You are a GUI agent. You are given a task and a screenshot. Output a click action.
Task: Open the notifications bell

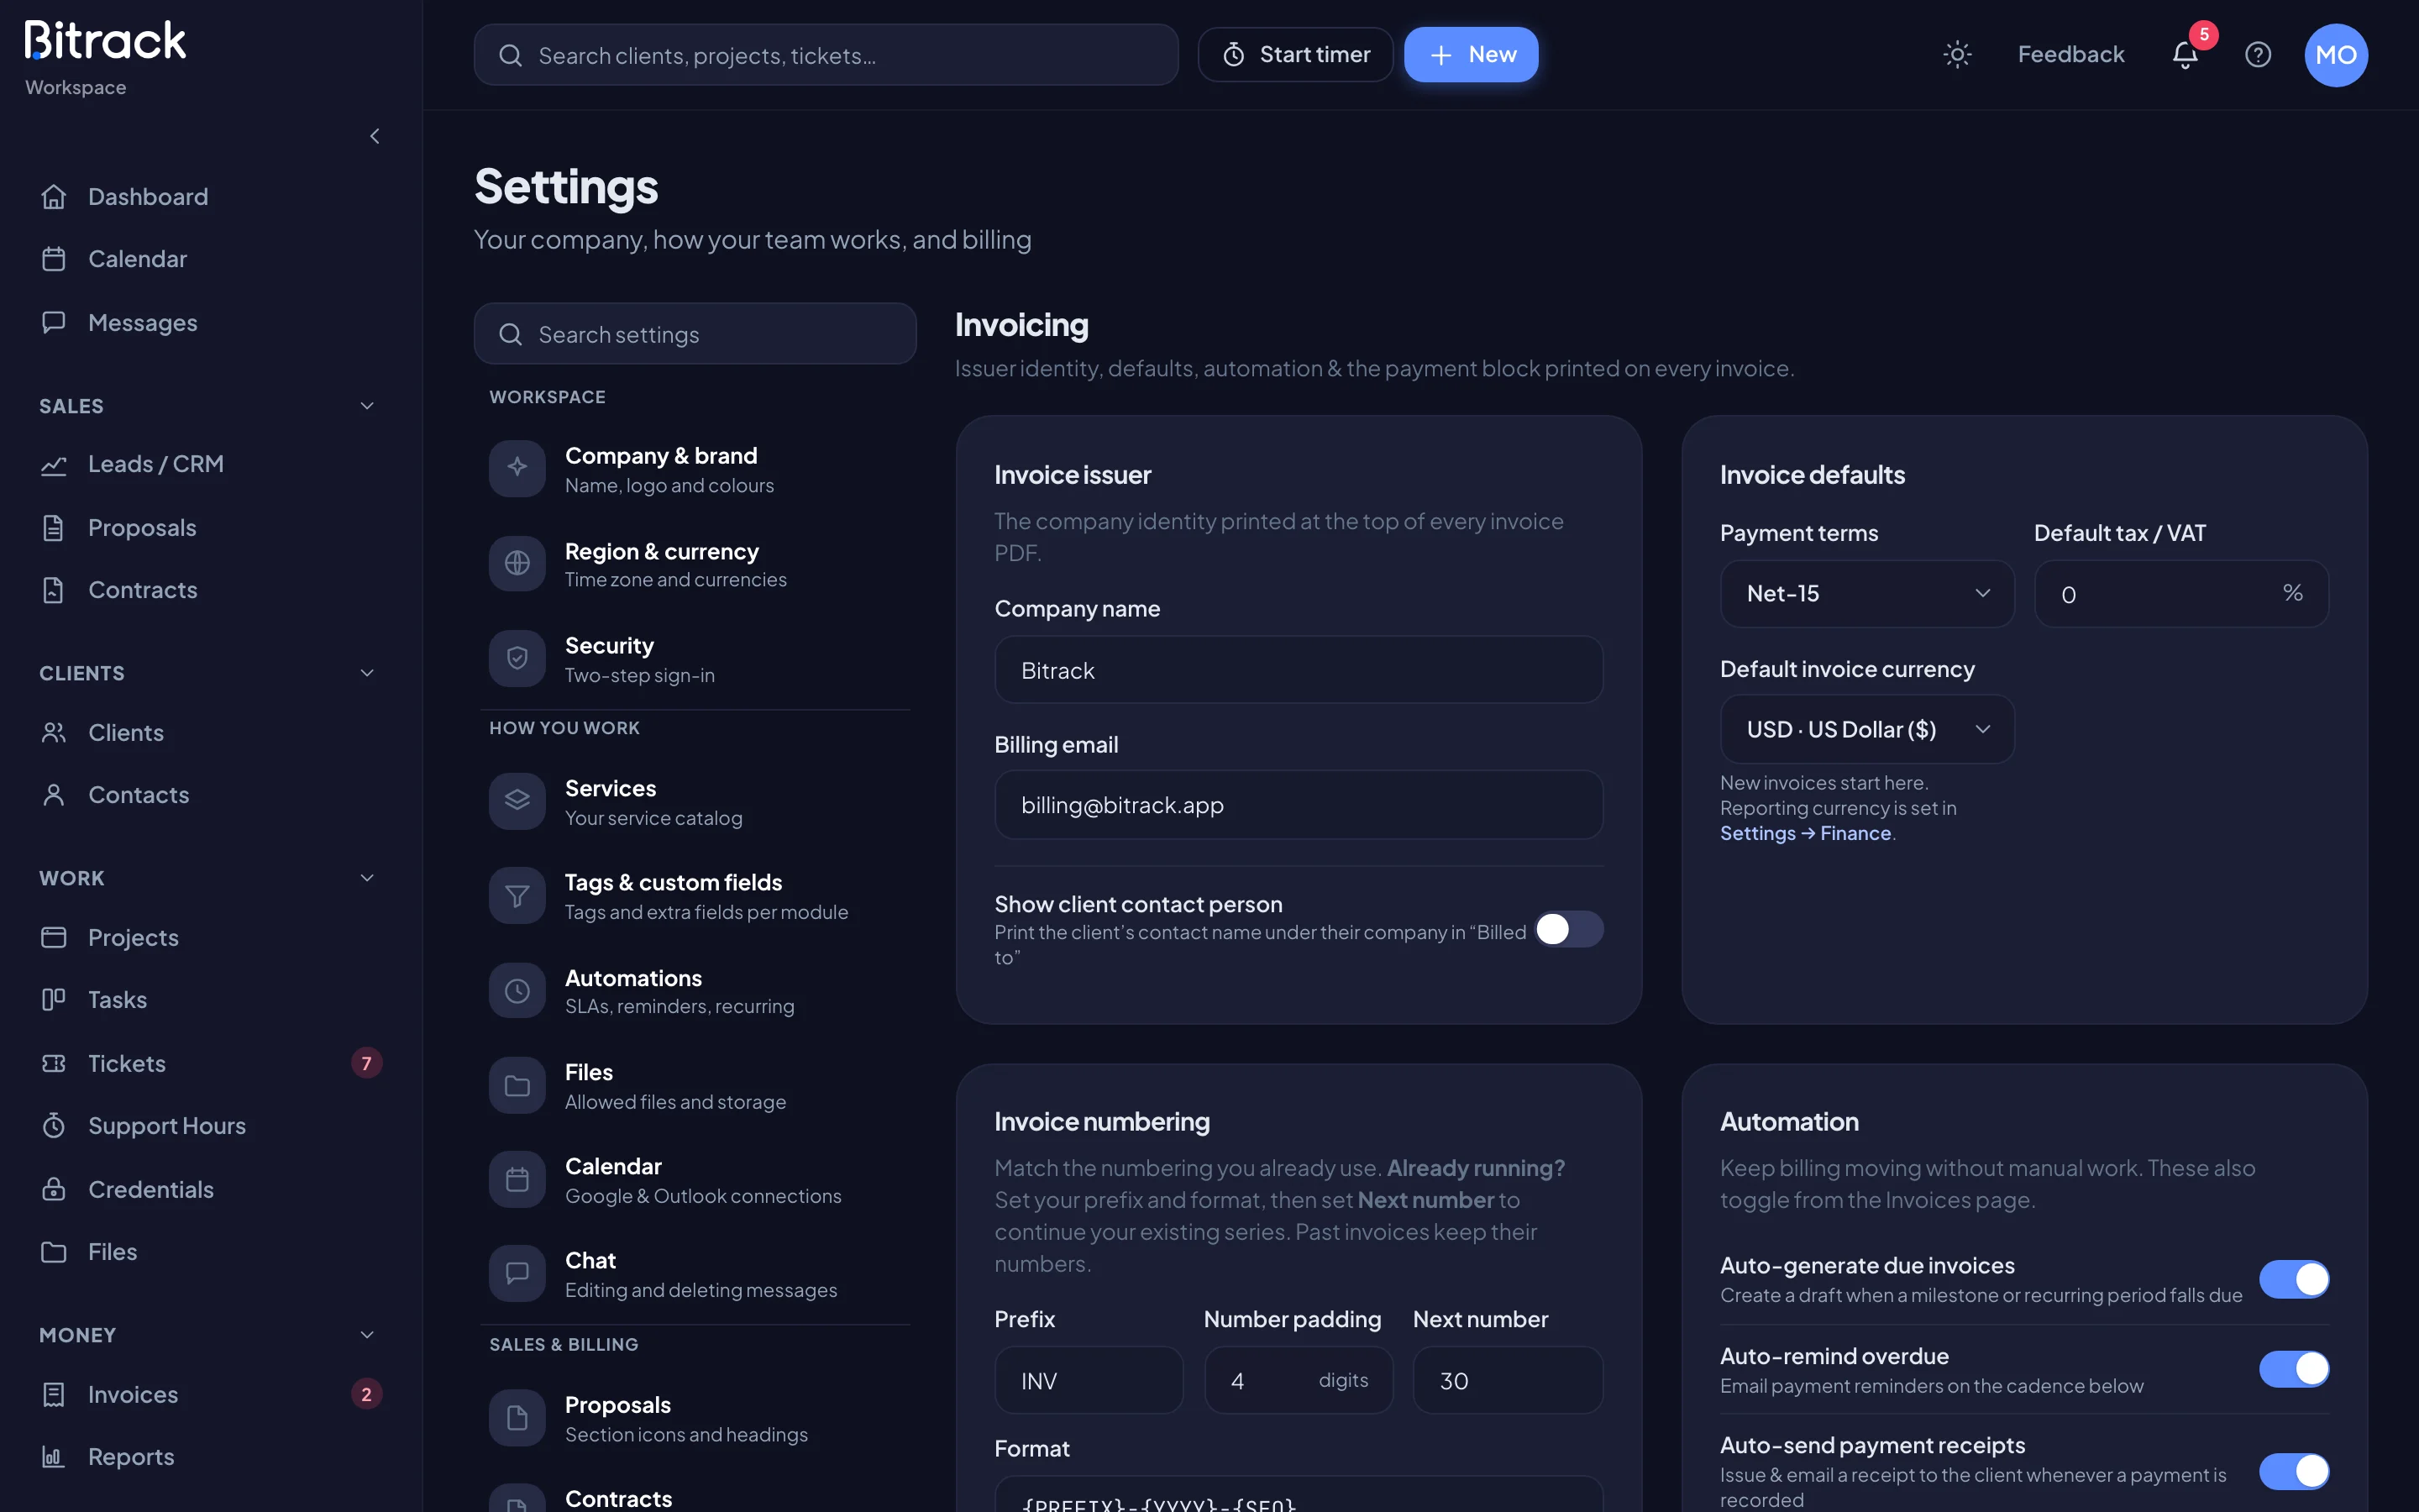click(2185, 55)
